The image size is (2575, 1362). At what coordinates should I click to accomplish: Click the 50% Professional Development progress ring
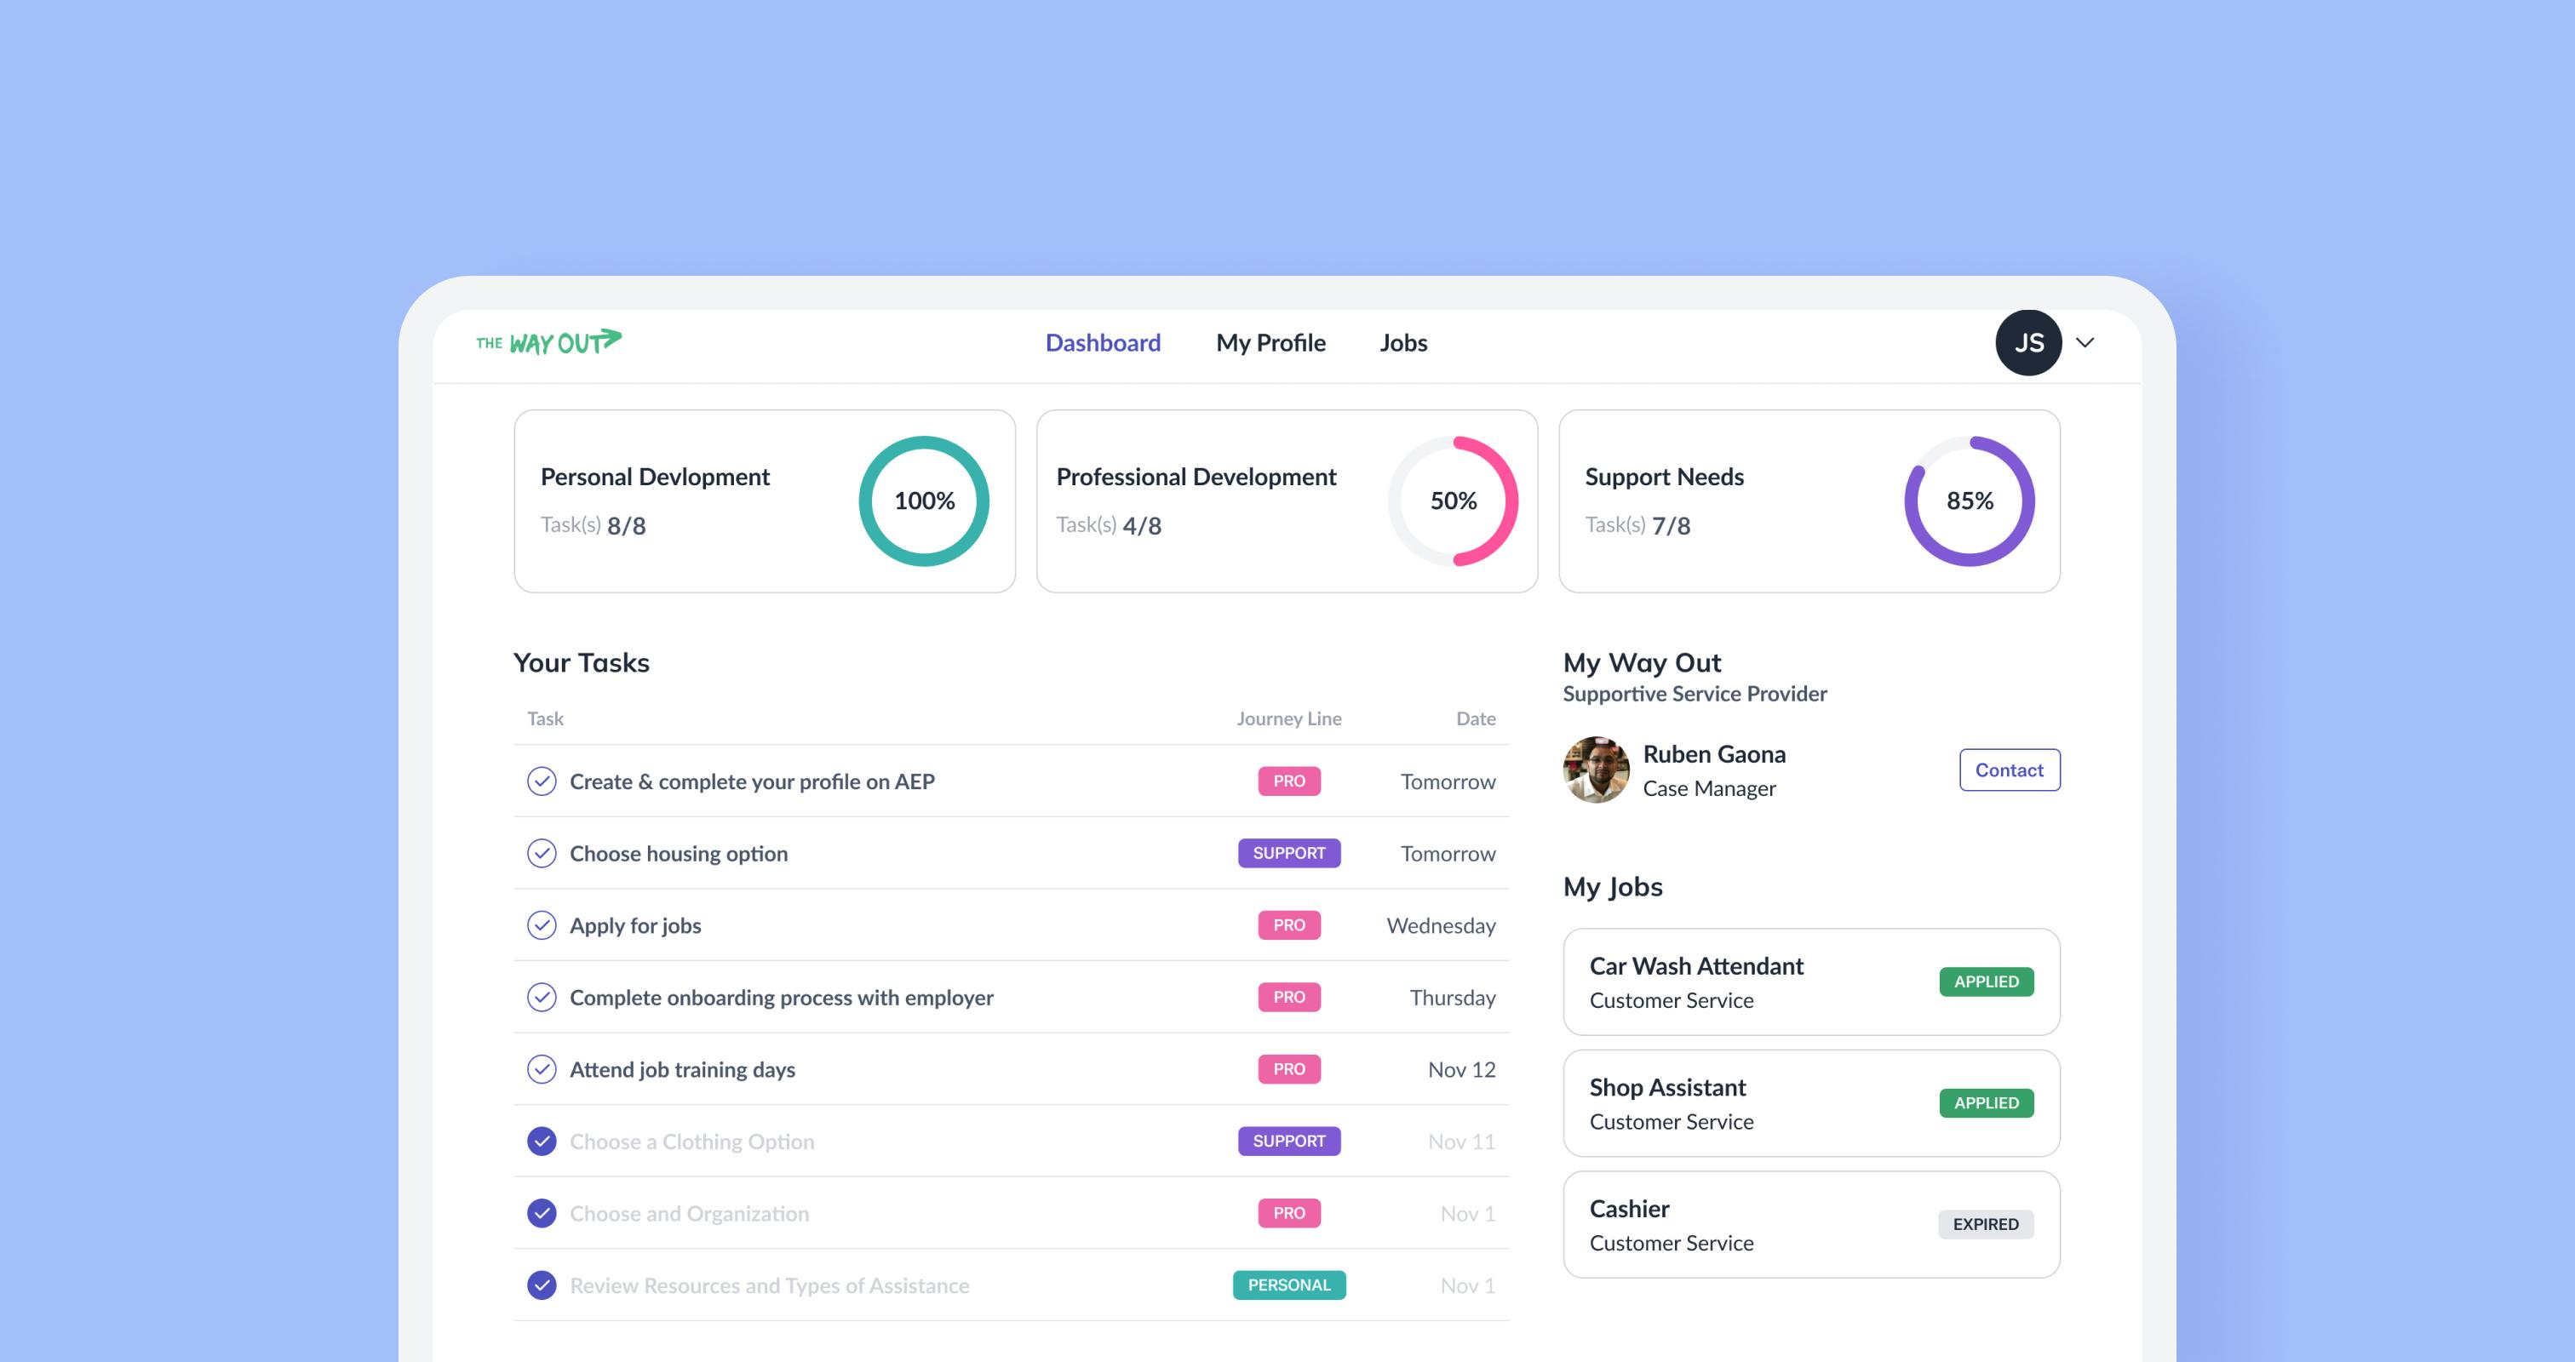pos(1453,501)
